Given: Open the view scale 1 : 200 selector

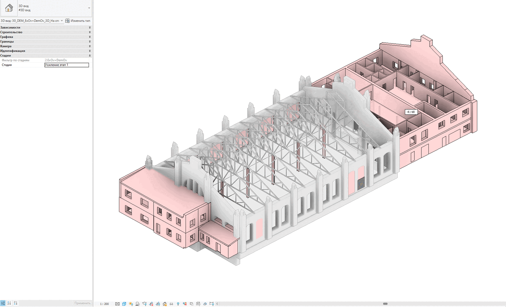Looking at the screenshot, I should [105, 304].
